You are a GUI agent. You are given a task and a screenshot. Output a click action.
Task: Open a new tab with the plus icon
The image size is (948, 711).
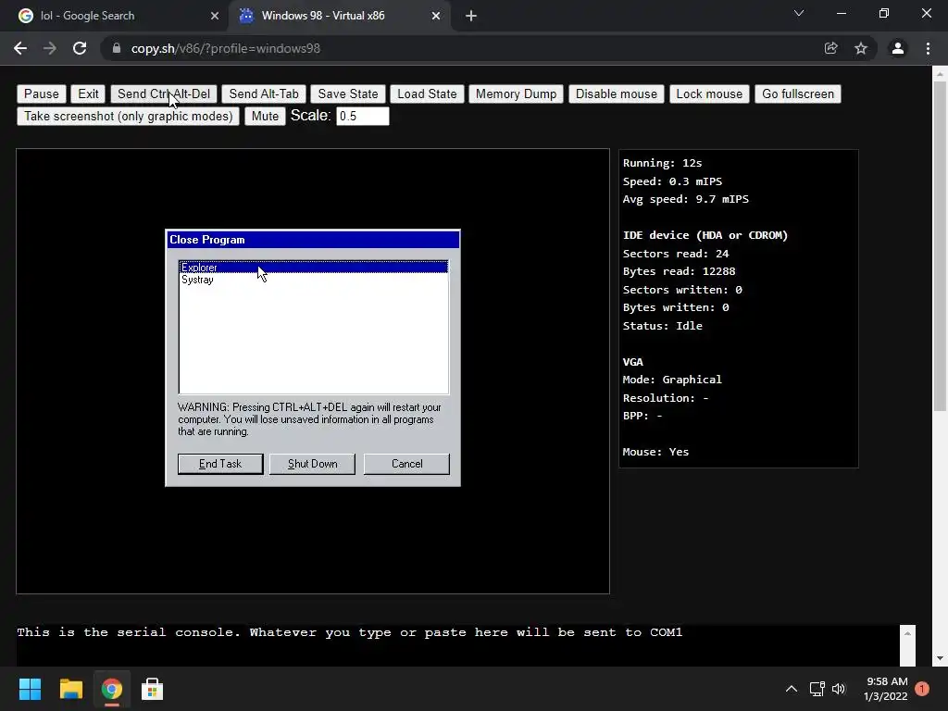[471, 16]
